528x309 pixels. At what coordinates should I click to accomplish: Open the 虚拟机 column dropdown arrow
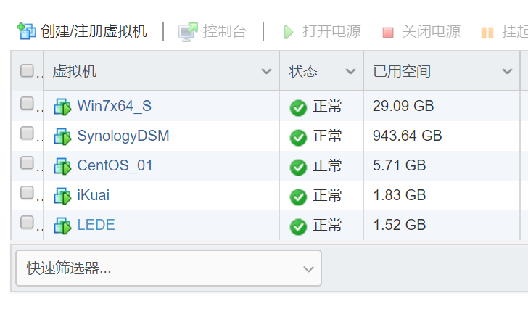coord(265,71)
